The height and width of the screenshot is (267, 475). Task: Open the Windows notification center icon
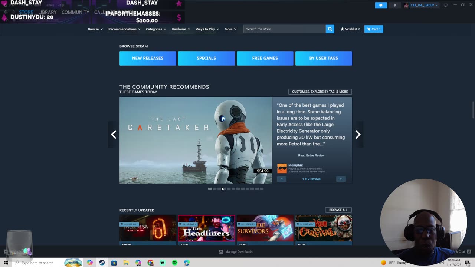pos(467,263)
